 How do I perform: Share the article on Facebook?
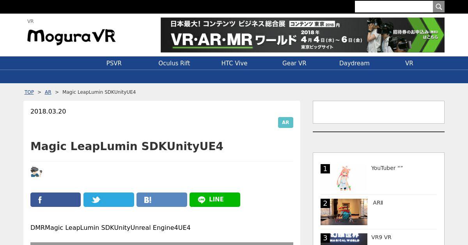(x=55, y=199)
